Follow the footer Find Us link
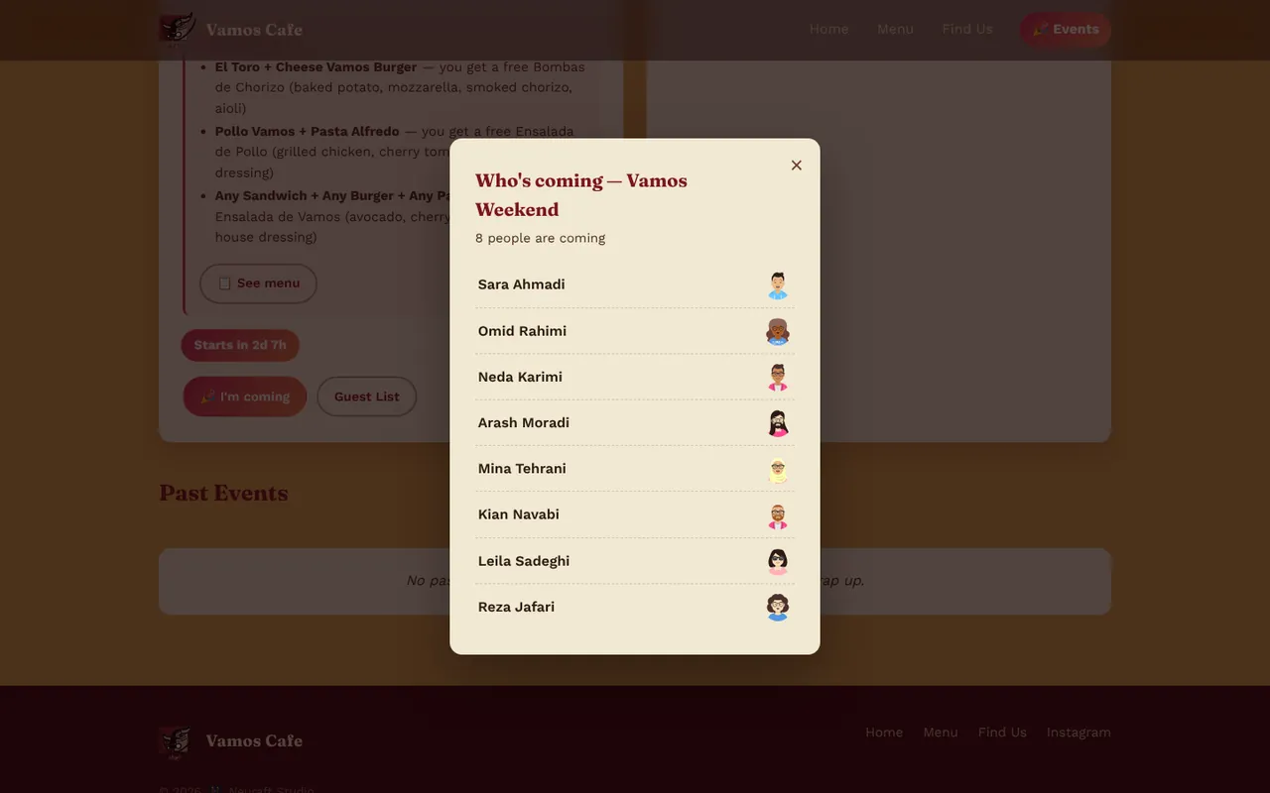 1002,733
